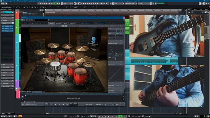Click the snare drum in kit view
The height and width of the screenshot is (118, 210).
(55, 66)
